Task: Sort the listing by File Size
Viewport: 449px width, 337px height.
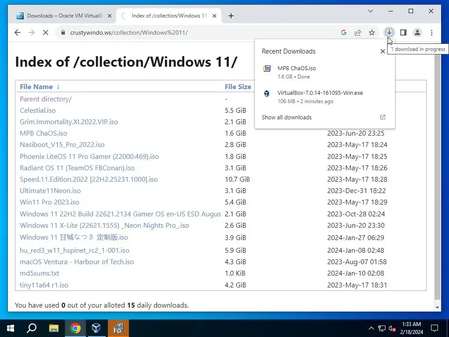Action: point(238,86)
